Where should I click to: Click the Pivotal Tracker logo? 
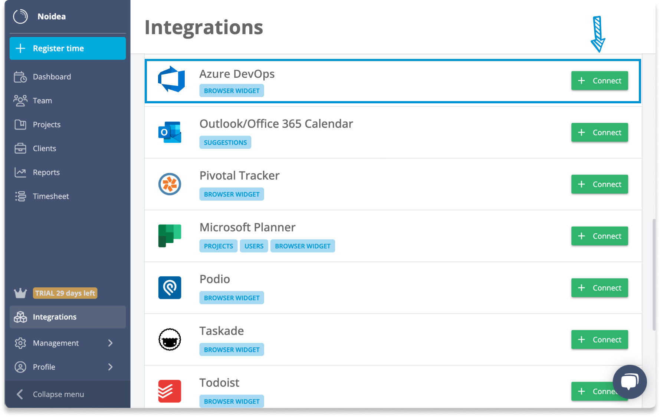click(x=170, y=184)
